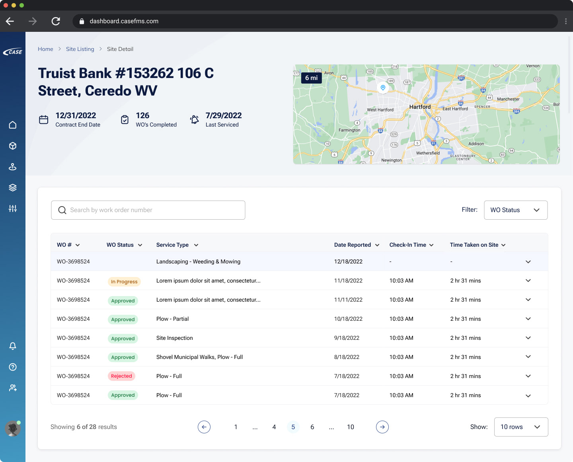Image resolution: width=573 pixels, height=462 pixels.
Task: Navigate to Home breadcrumb
Action: tap(45, 49)
